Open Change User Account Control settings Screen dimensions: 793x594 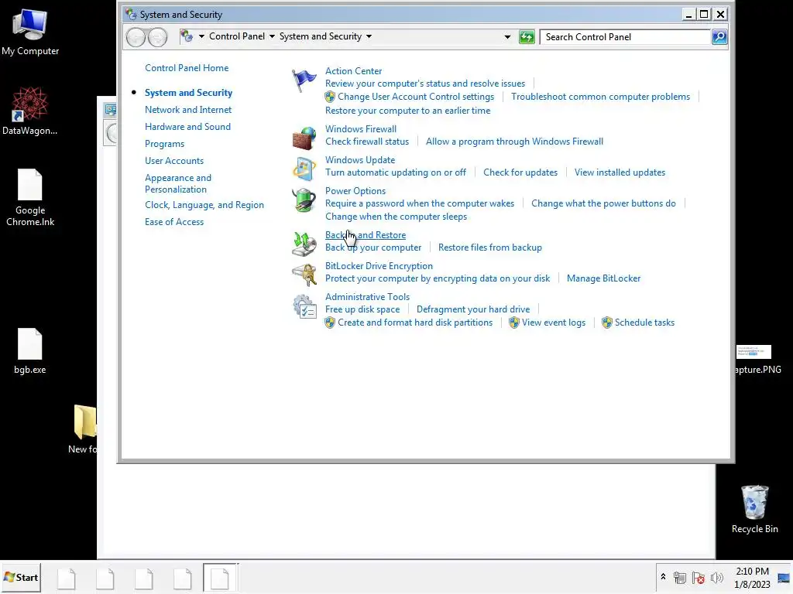416,97
